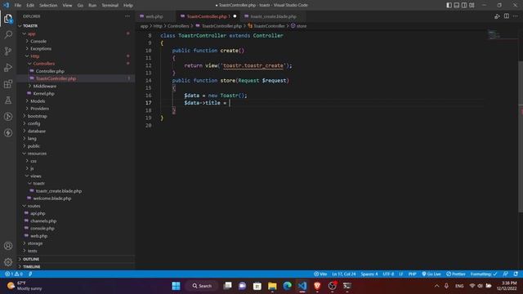Click the split editor right icon
The width and height of the screenshot is (523, 294).
click(507, 16)
